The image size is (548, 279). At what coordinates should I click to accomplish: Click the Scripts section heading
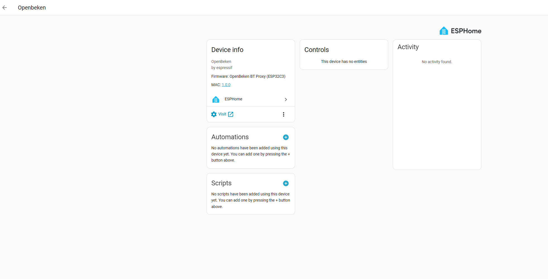click(x=221, y=183)
